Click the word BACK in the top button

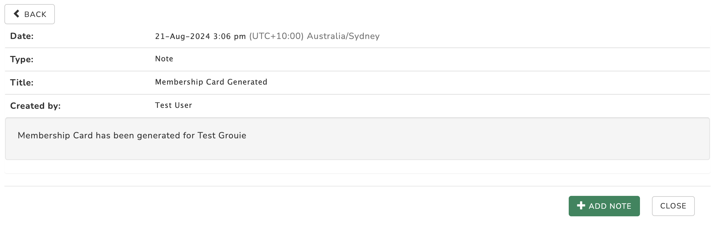click(35, 14)
